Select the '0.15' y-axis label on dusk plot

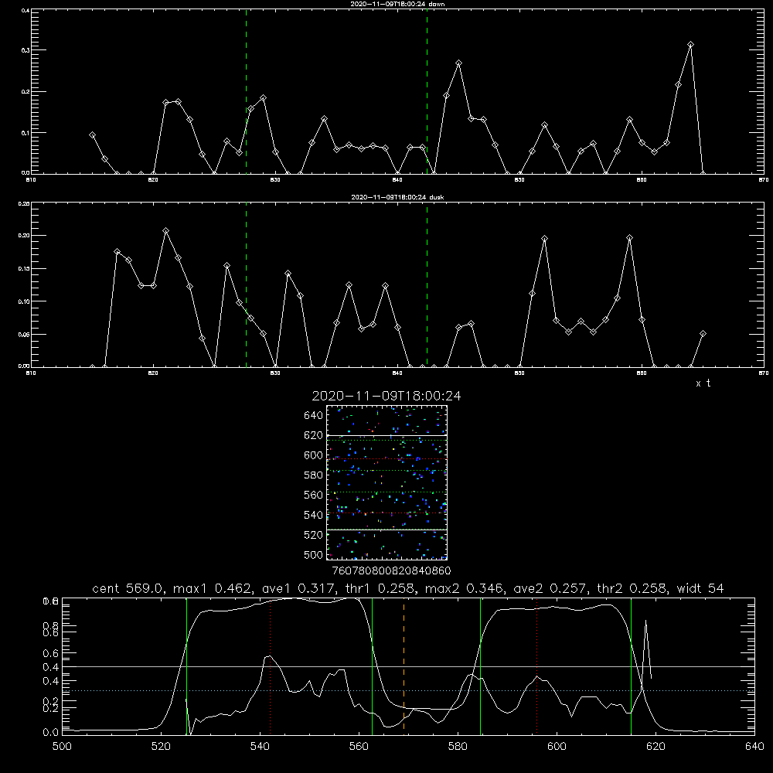[24, 269]
